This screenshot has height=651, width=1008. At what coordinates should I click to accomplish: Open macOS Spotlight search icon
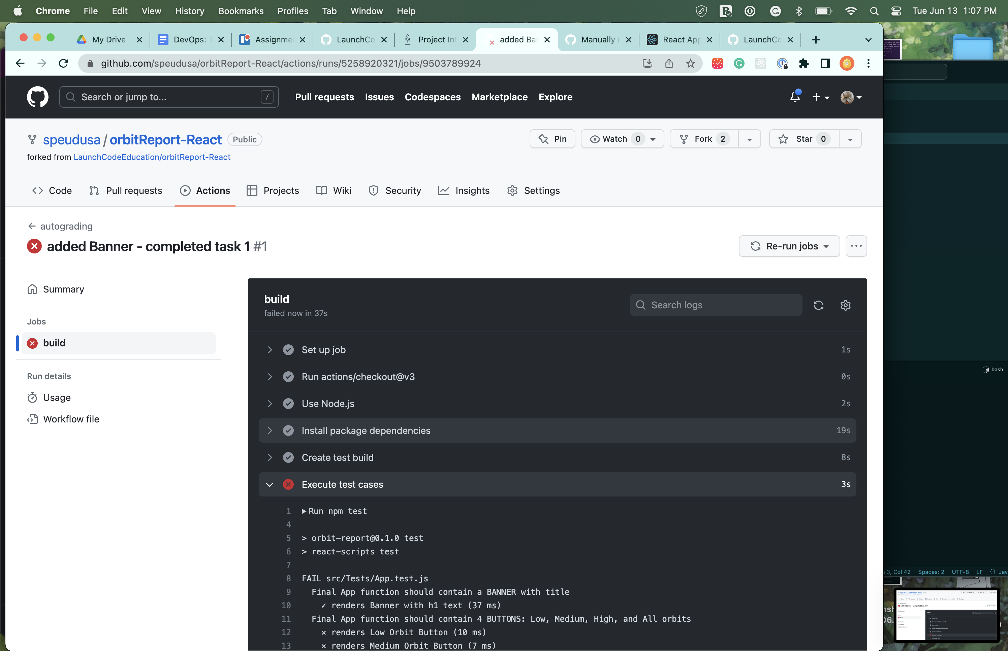pos(874,11)
